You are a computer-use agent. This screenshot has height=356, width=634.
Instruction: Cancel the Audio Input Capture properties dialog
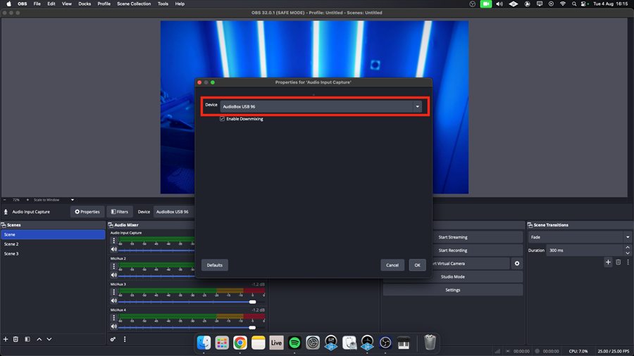pos(392,265)
